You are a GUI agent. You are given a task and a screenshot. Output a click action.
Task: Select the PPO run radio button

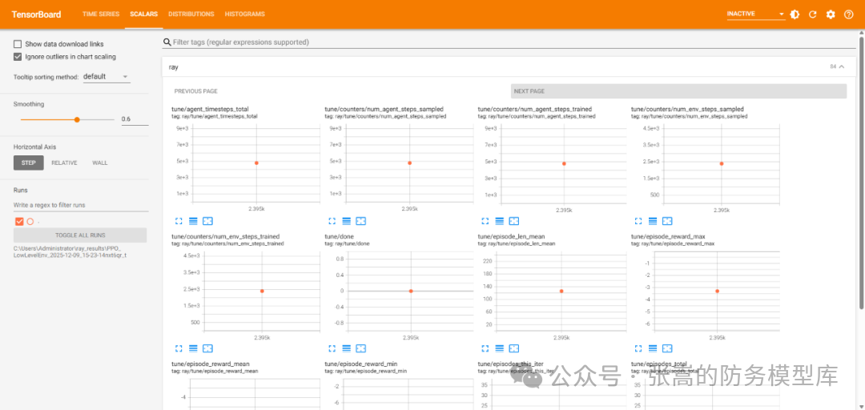click(x=30, y=221)
